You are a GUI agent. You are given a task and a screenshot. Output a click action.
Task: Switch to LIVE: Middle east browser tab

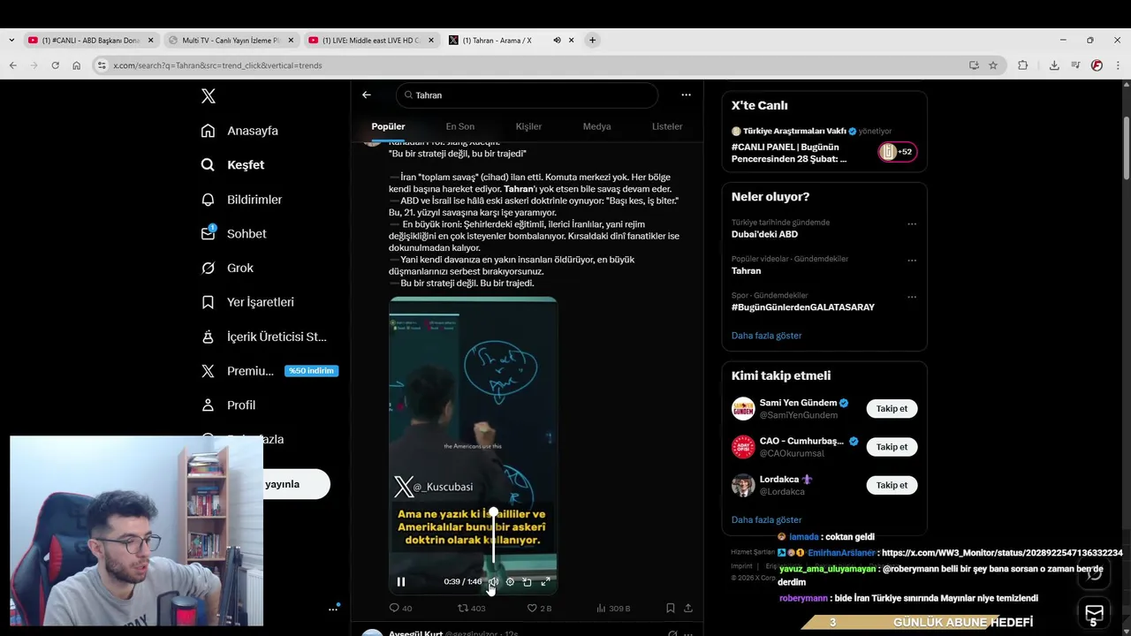click(x=371, y=41)
